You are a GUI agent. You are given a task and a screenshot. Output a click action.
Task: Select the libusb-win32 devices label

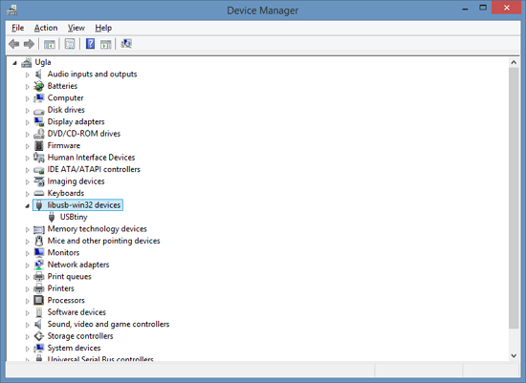(x=84, y=205)
